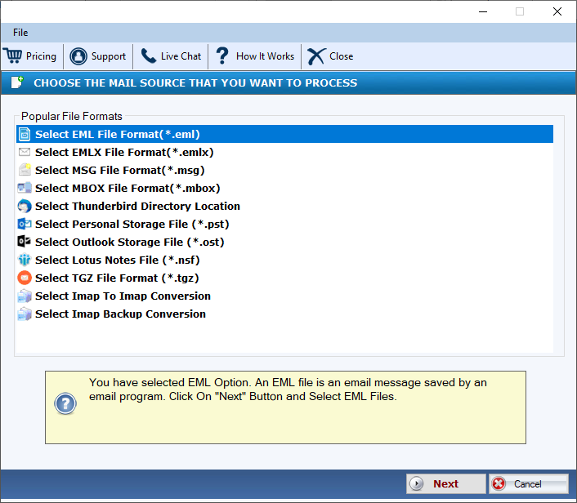This screenshot has height=503, width=577.
Task: Select Personal Storage File (*.pst) option
Action: point(132,225)
